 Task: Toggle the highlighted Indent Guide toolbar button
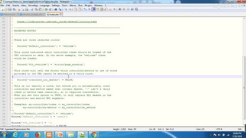tap(94, 9)
